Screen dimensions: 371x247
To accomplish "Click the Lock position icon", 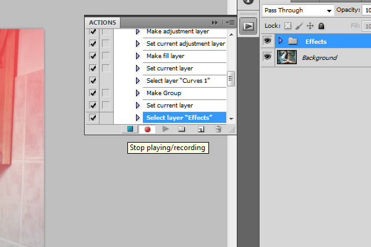I will (309, 26).
